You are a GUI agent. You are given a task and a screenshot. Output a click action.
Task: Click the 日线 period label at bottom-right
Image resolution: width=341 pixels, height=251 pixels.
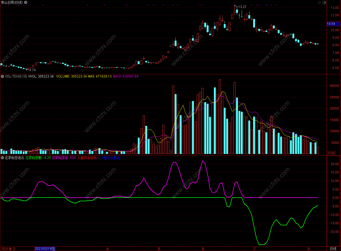click(x=333, y=249)
